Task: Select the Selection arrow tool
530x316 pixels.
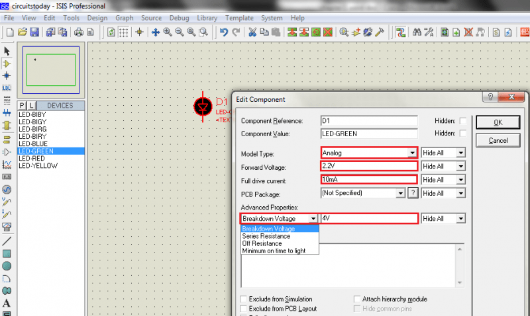Action: click(x=7, y=52)
